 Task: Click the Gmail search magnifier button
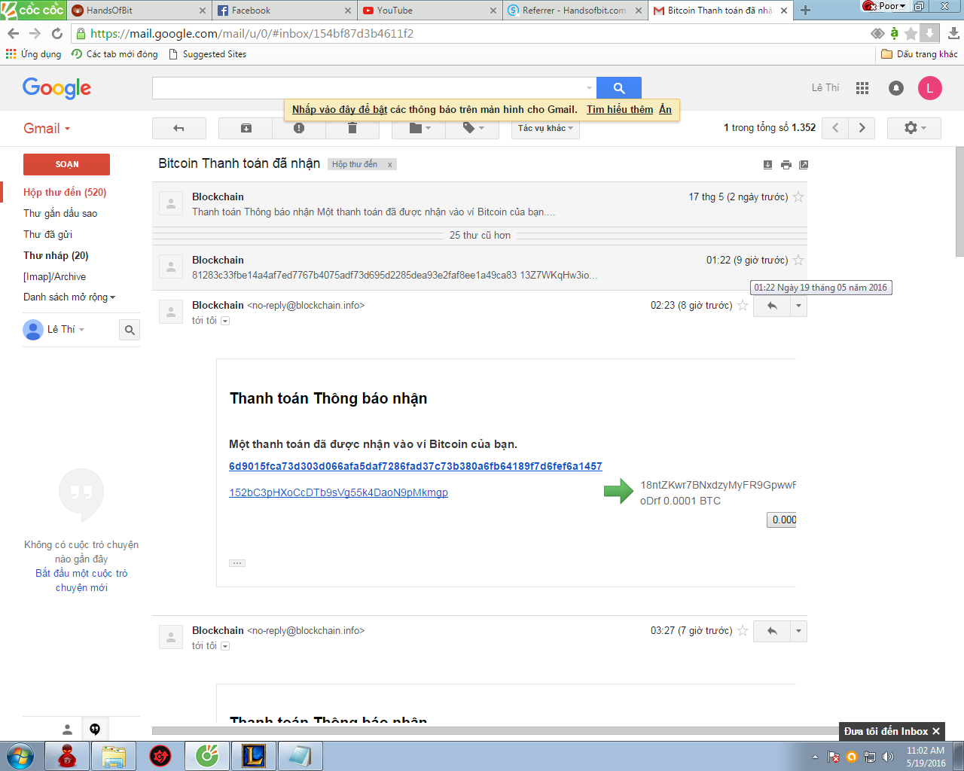pos(619,88)
